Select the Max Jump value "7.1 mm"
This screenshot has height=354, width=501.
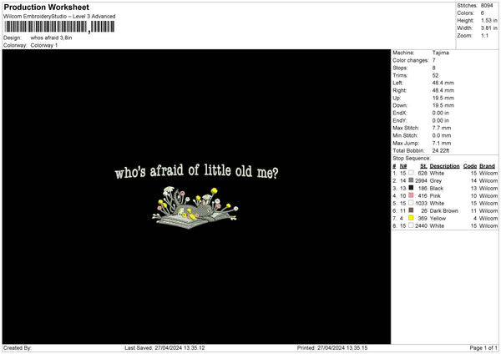[x=442, y=143]
